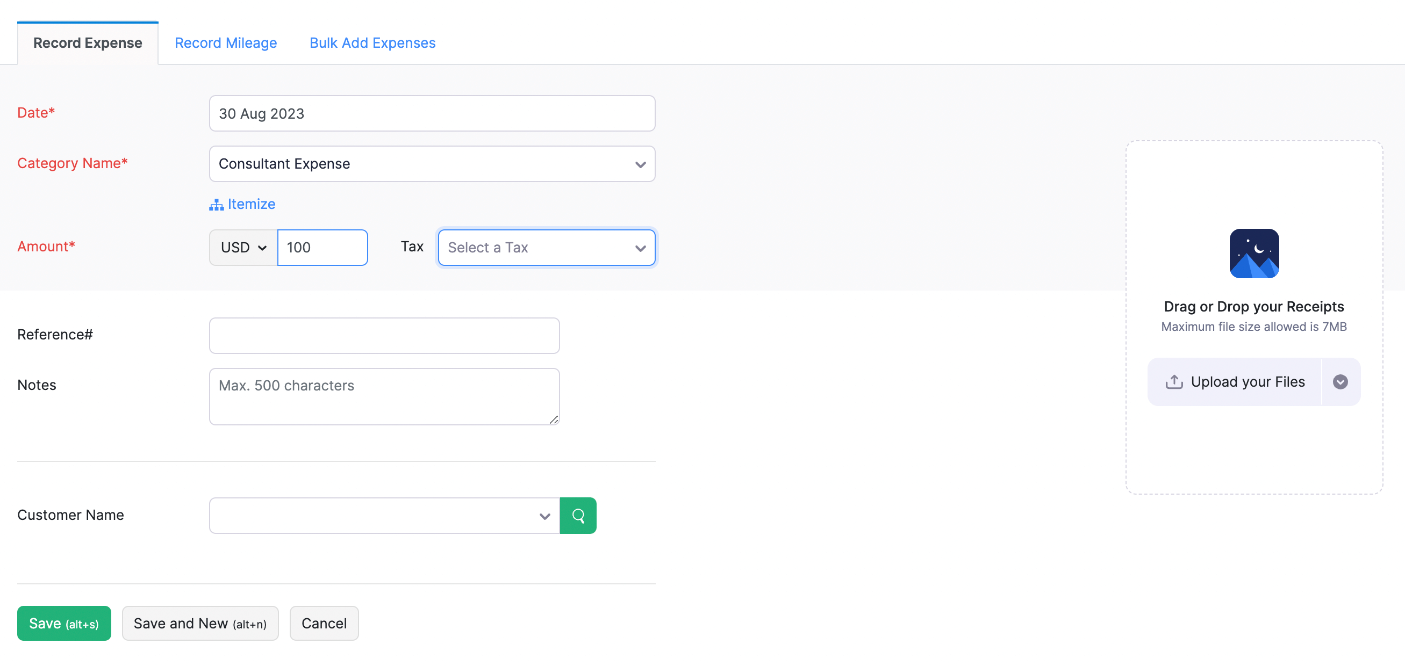
Task: Click the Itemize hierarchy icon
Action: pos(216,205)
